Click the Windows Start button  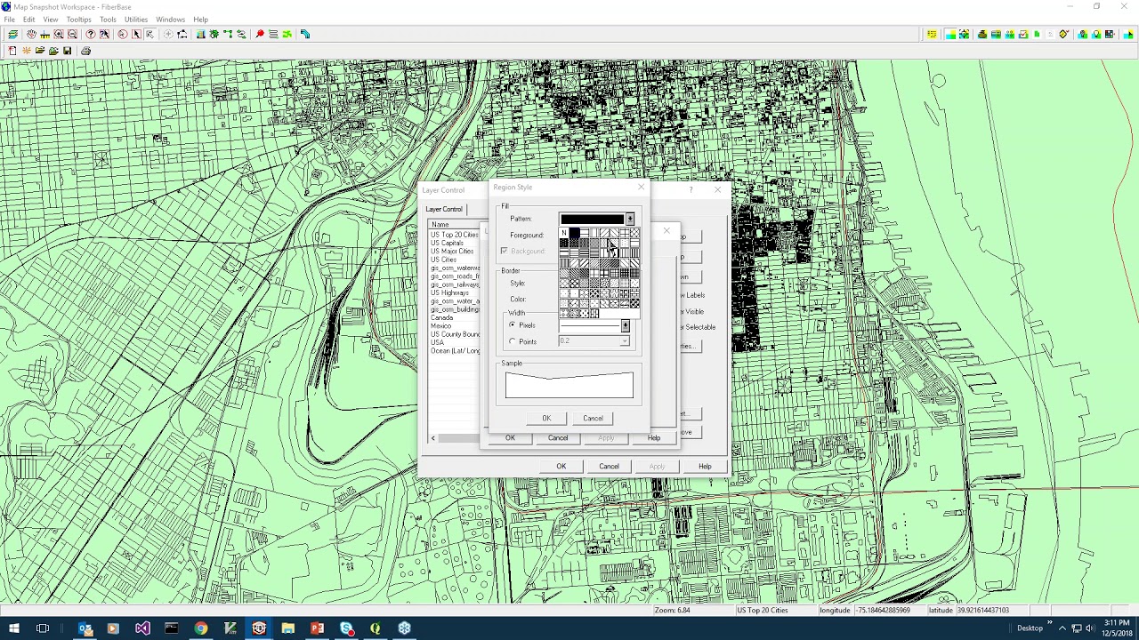pyautogui.click(x=13, y=628)
